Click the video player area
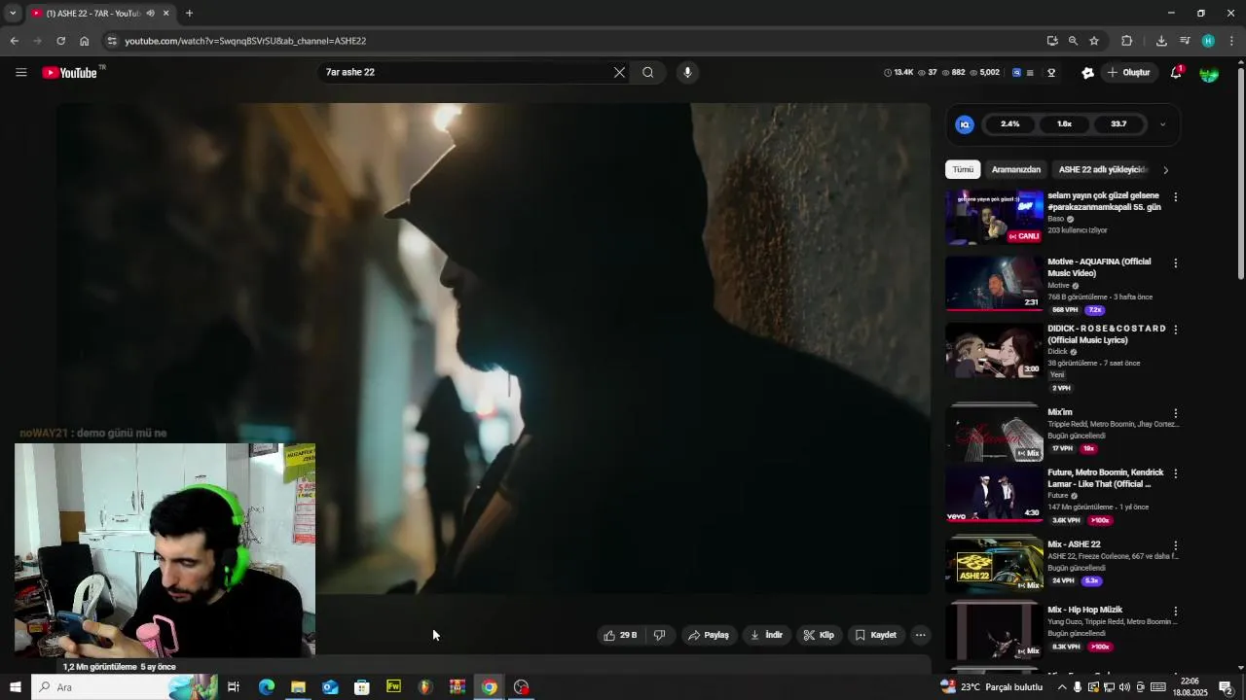This screenshot has height=700, width=1246. point(493,348)
